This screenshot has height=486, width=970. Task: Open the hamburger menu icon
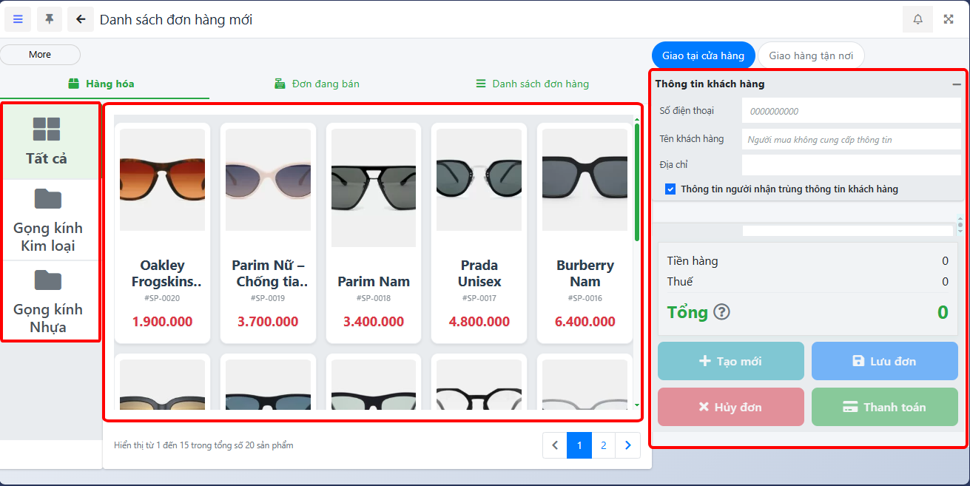tap(18, 19)
